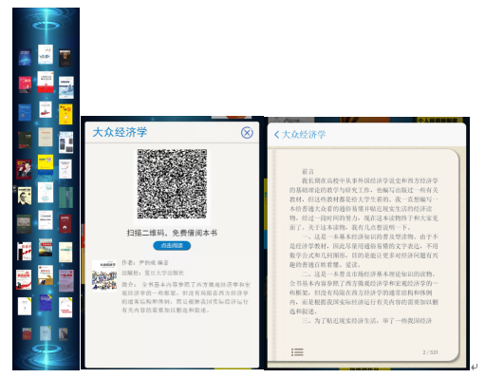Close the 大众经济学 QR code dialog
Viewport: 485px width, 378px height.
(247, 133)
